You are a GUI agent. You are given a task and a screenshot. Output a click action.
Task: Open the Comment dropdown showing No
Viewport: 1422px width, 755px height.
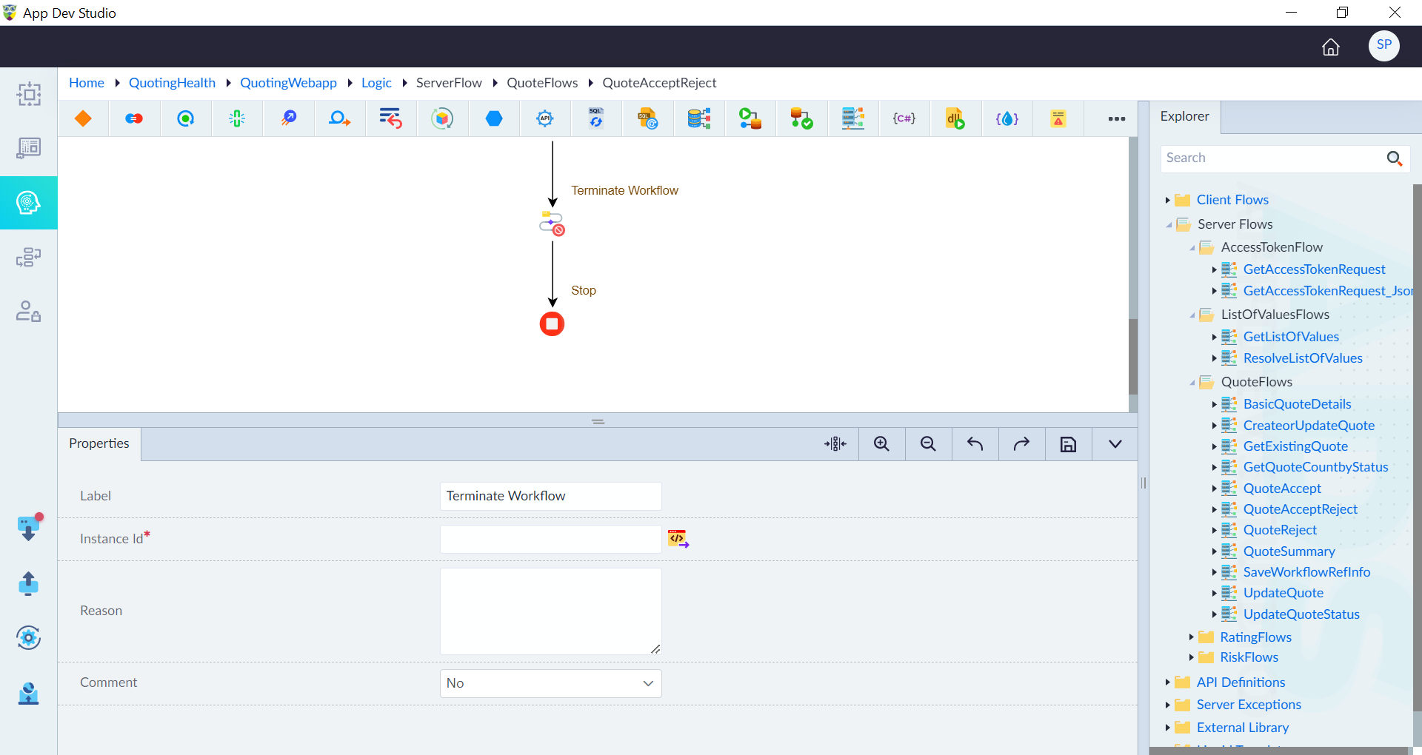pyautogui.click(x=550, y=683)
